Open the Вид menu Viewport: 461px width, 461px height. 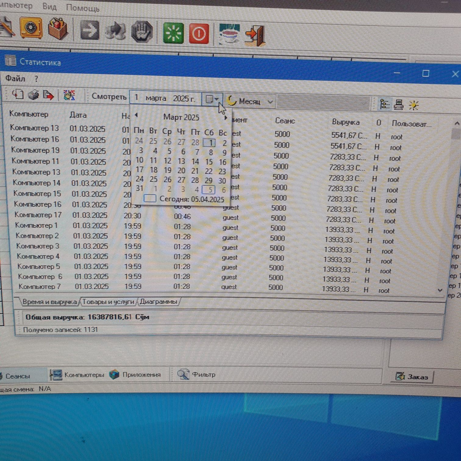click(x=49, y=7)
